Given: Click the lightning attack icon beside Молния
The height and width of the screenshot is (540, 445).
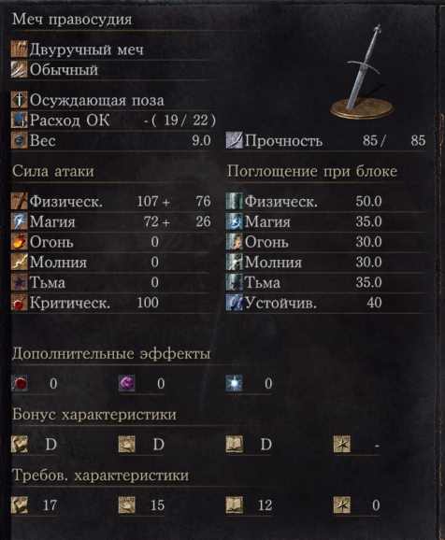Looking at the screenshot, I should coord(19,263).
